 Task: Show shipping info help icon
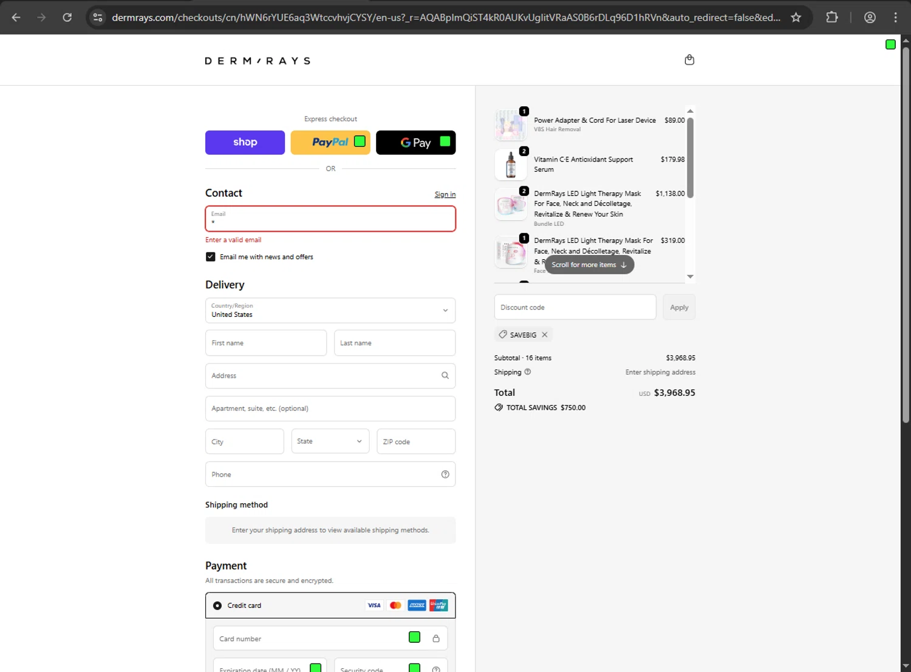click(528, 372)
